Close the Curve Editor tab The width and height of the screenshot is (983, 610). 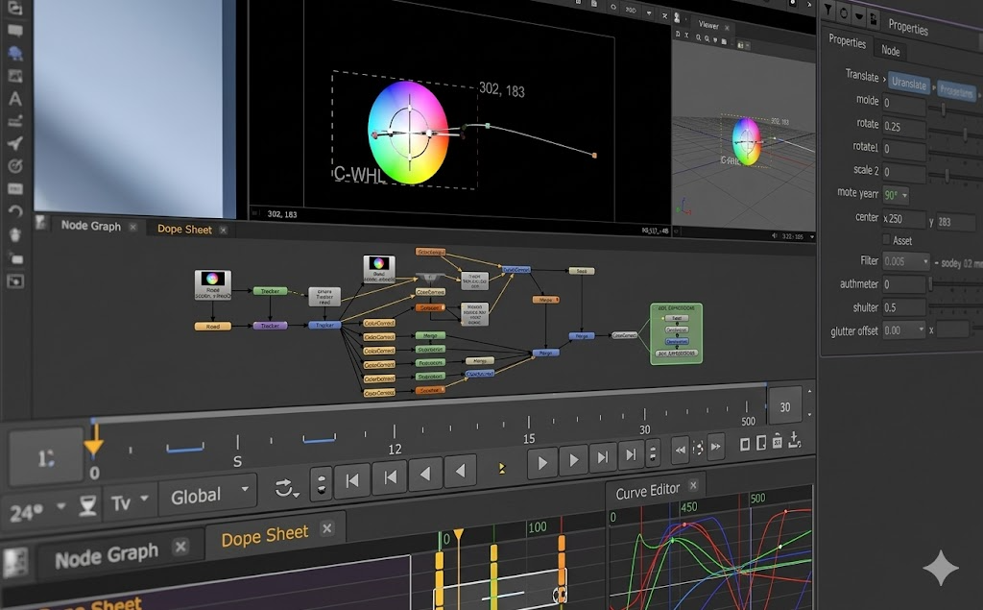[693, 485]
